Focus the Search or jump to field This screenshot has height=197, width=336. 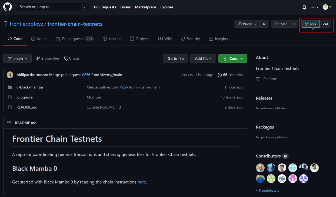(x=53, y=7)
